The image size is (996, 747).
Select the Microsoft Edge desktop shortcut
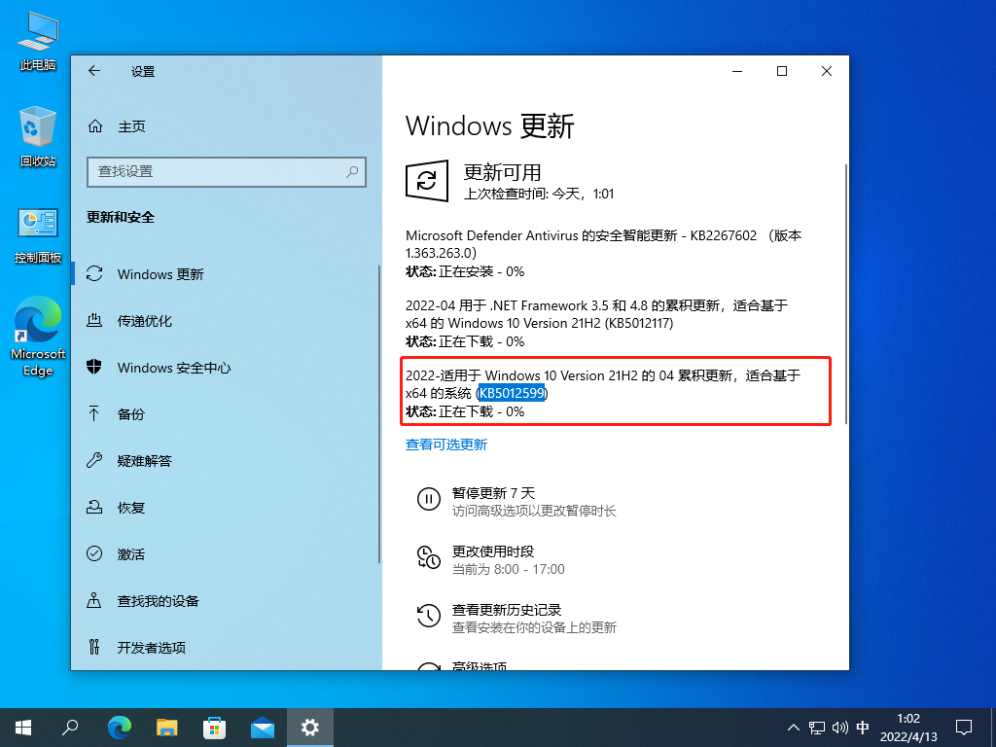pyautogui.click(x=38, y=338)
